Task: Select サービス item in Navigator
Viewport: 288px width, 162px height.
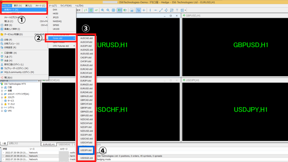Action: (x=11, y=101)
